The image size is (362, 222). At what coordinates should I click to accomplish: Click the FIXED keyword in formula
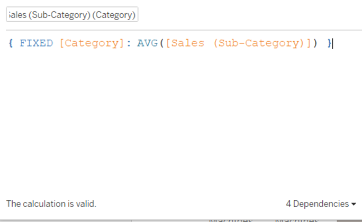coord(37,43)
